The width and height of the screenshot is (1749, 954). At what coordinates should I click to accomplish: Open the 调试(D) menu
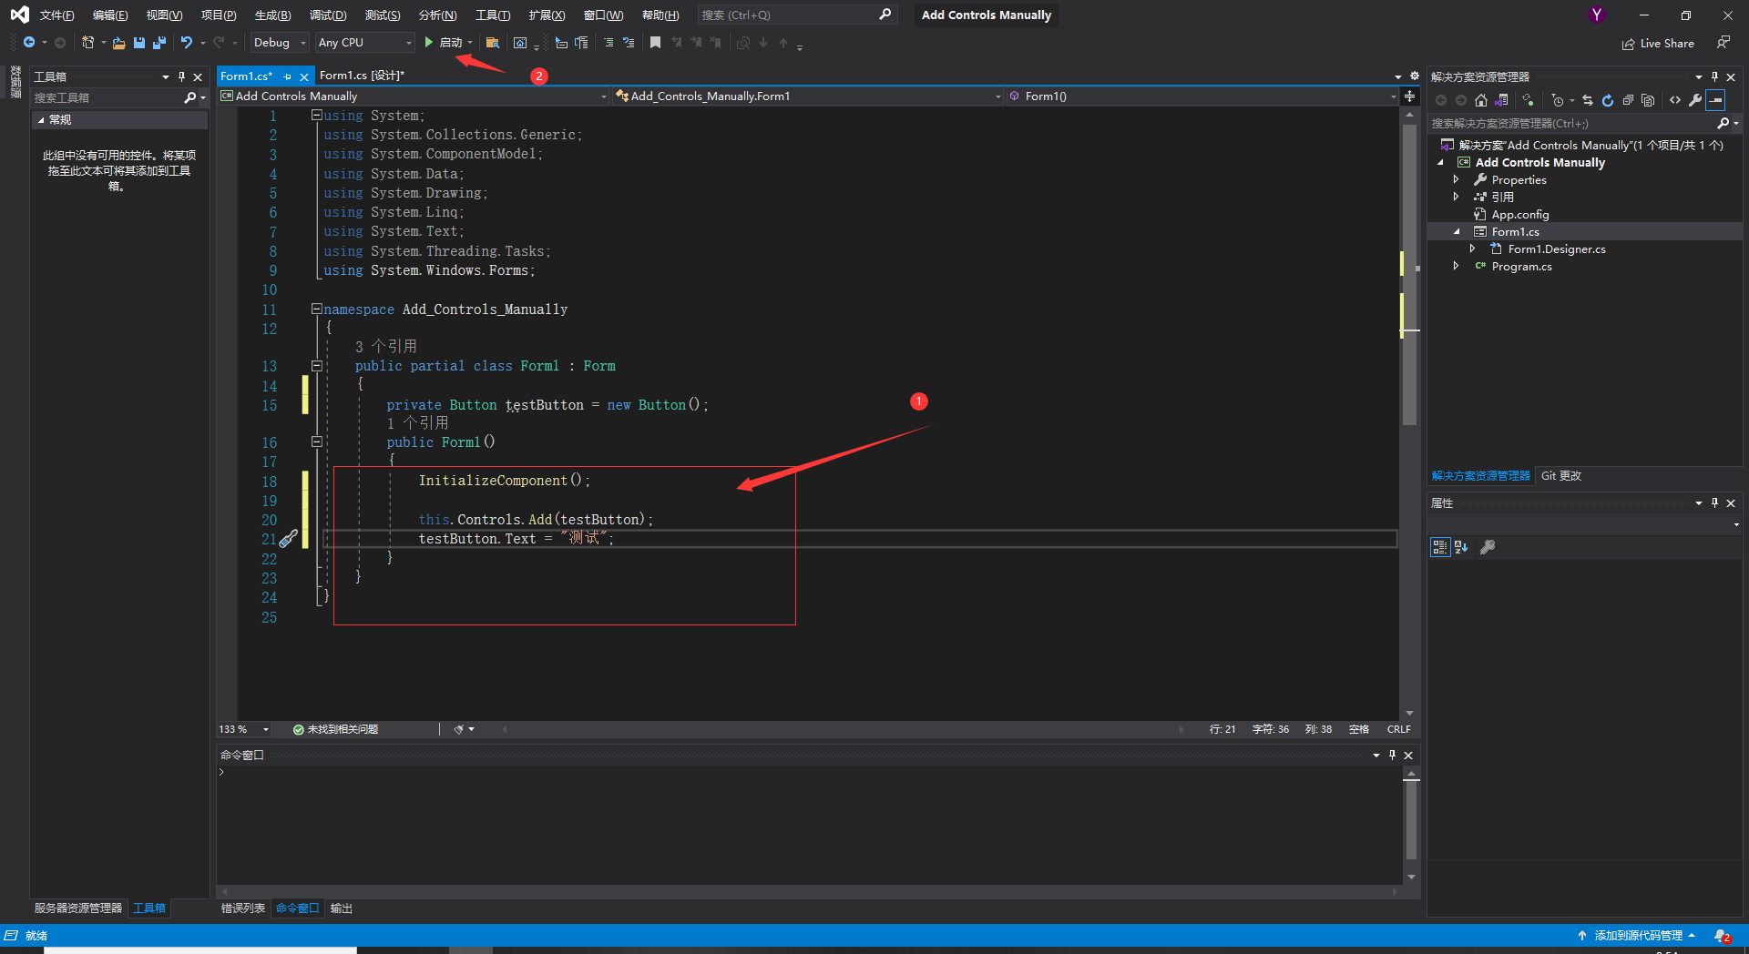[x=328, y=15]
